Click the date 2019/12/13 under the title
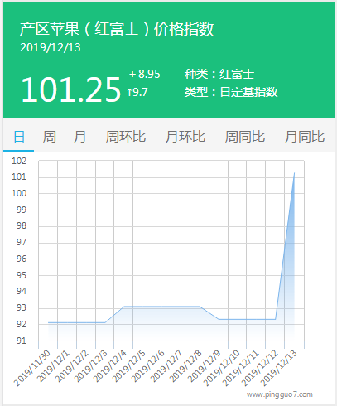Screen dimensions: 337x406 point(51,47)
